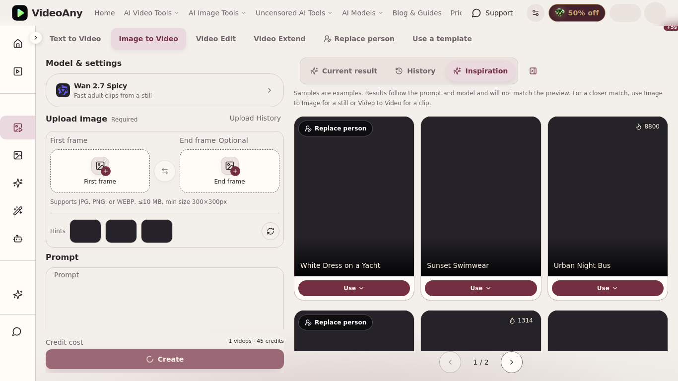Image resolution: width=678 pixels, height=381 pixels.
Task: Refresh the hints list
Action: 271,231
